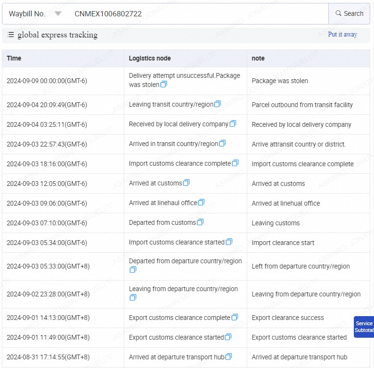Copy the Arrived in transit country/region entry

[222, 144]
